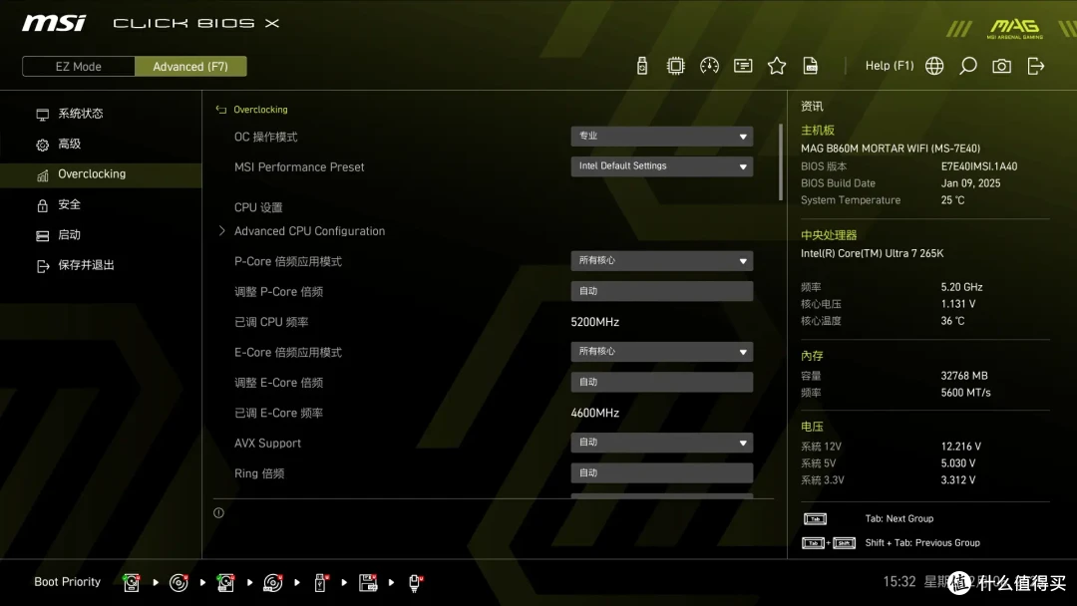Open Help (F1)
Image resolution: width=1077 pixels, height=606 pixels.
[889, 66]
